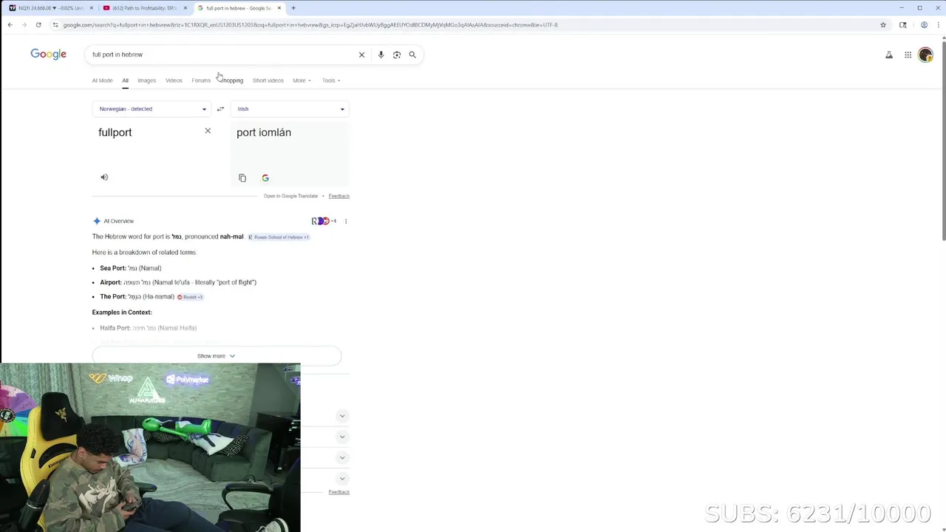Copy the translation 'port iomlán'
Viewport: 946px width, 532px height.
[x=242, y=178]
